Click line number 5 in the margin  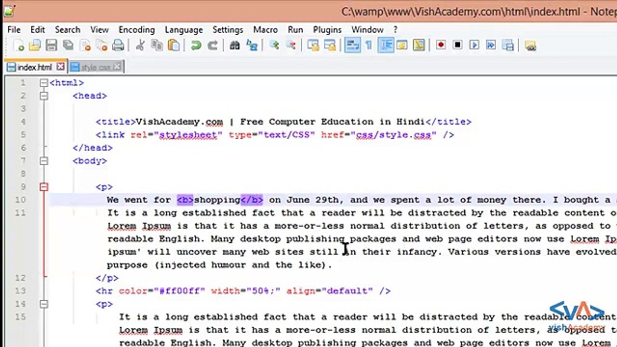(23, 135)
